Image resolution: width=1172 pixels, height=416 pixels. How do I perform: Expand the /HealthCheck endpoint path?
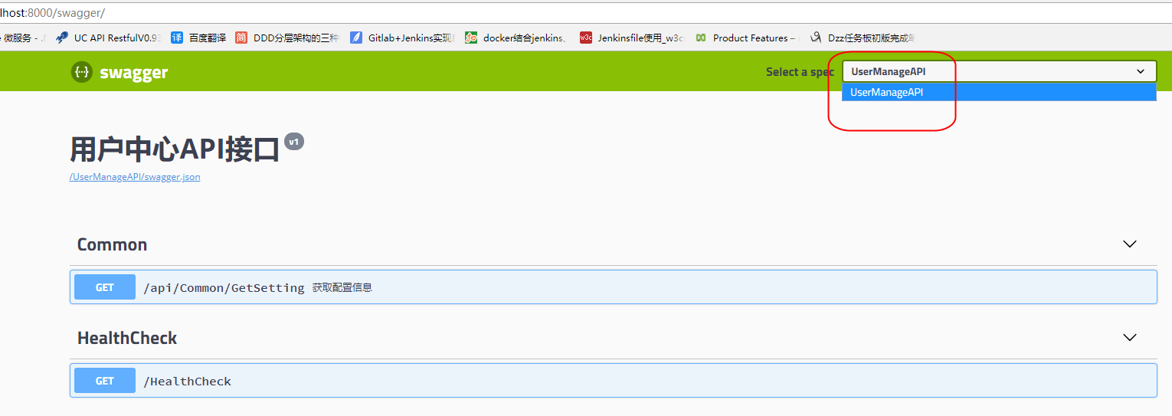pos(187,382)
